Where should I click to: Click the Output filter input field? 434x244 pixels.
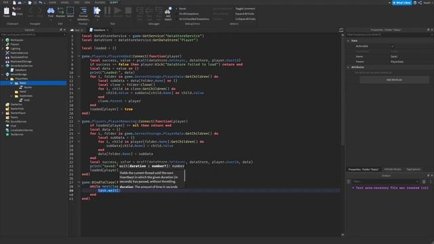pos(385,182)
